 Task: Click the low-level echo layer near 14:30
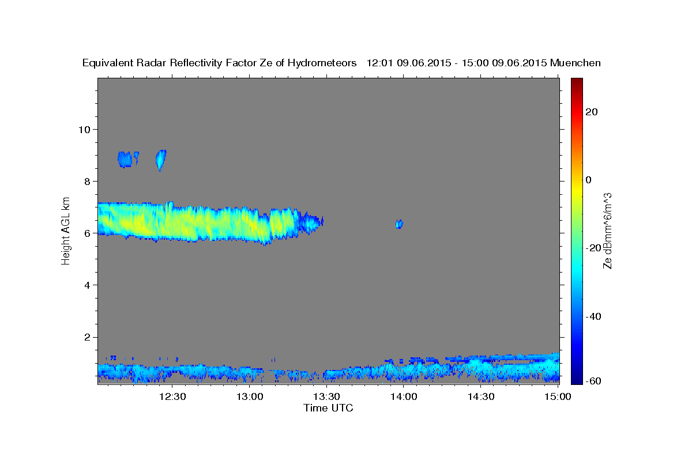482,369
